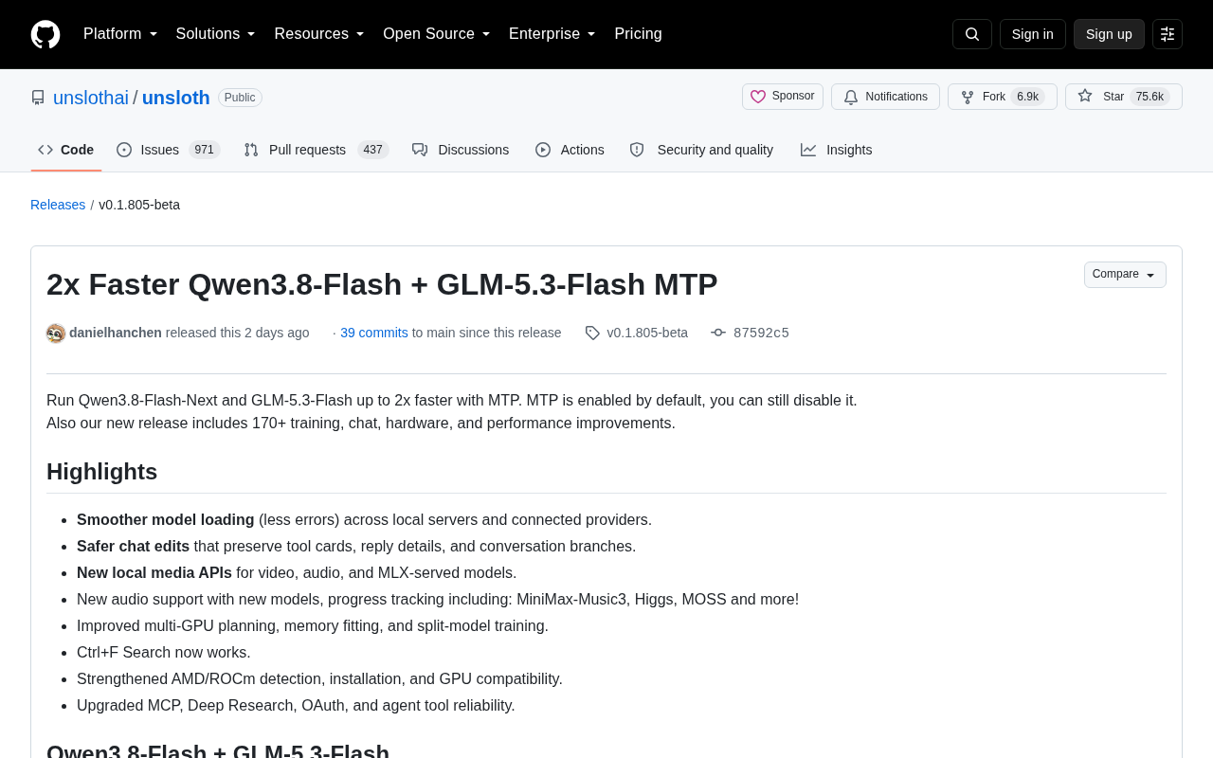Click the Notifications bell icon
1213x758 pixels.
click(851, 97)
